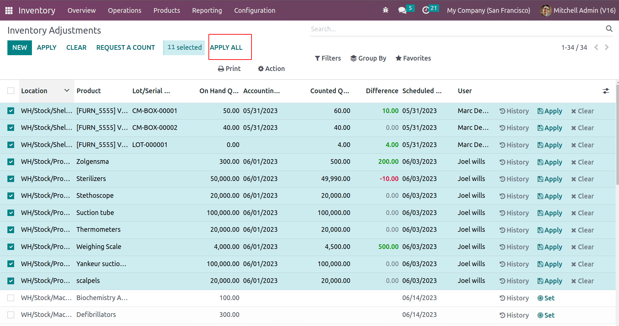Open the Operations menu

pos(124,10)
